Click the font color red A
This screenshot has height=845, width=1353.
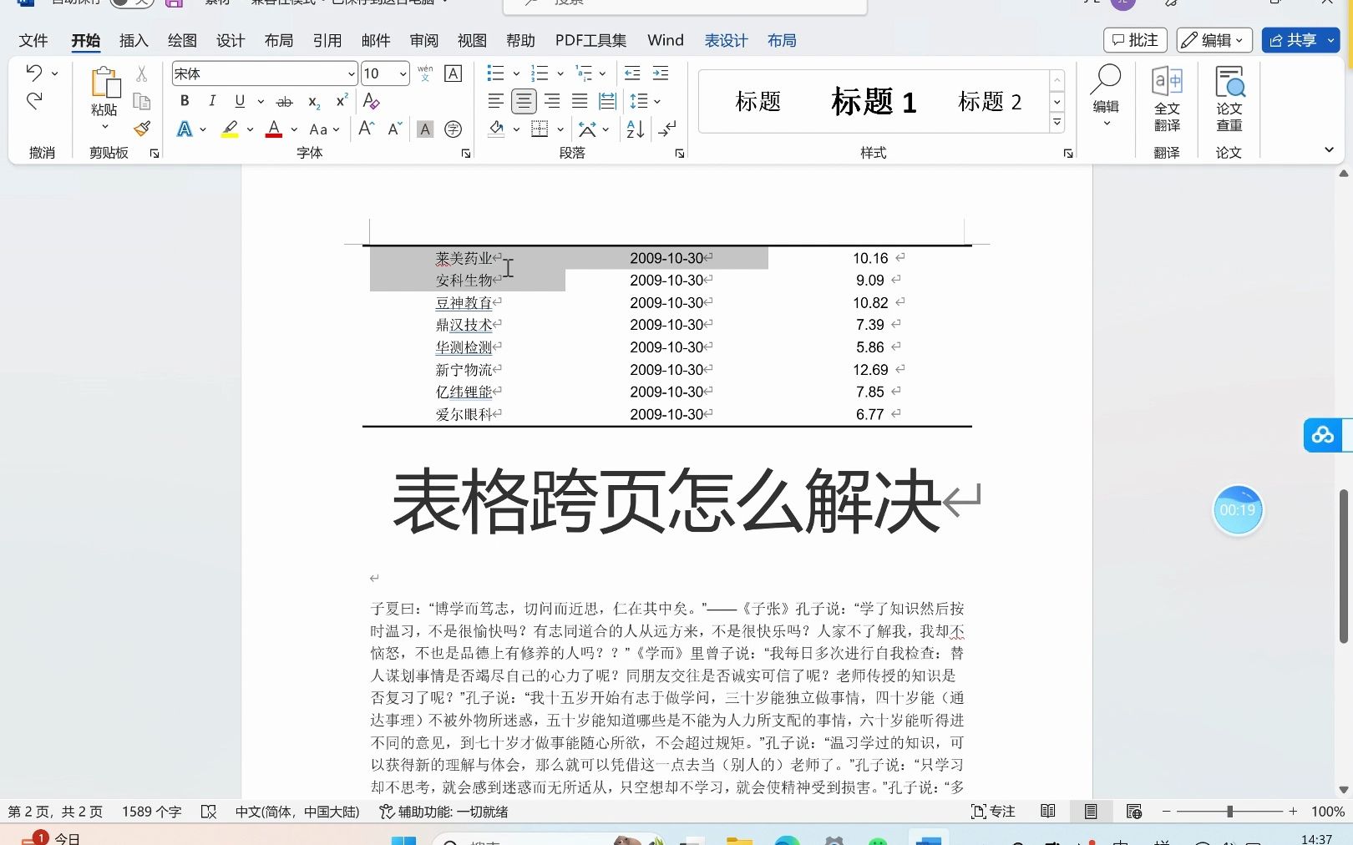[274, 129]
